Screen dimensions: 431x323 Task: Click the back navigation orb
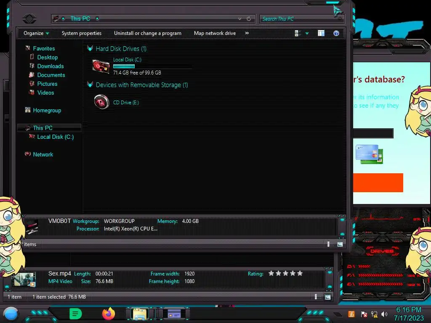(x=29, y=19)
